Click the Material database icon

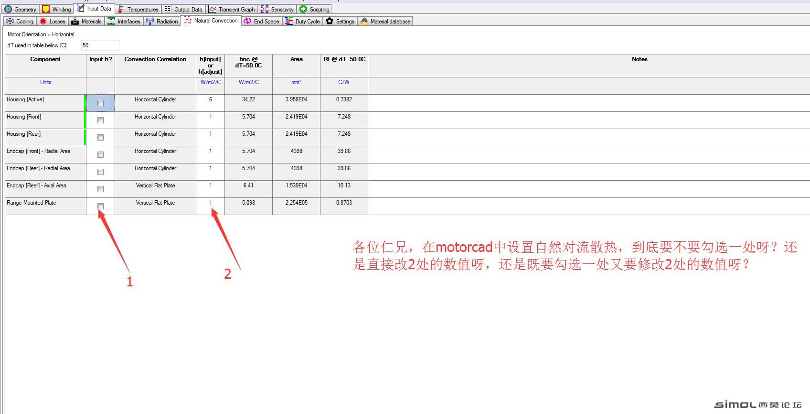tap(364, 21)
